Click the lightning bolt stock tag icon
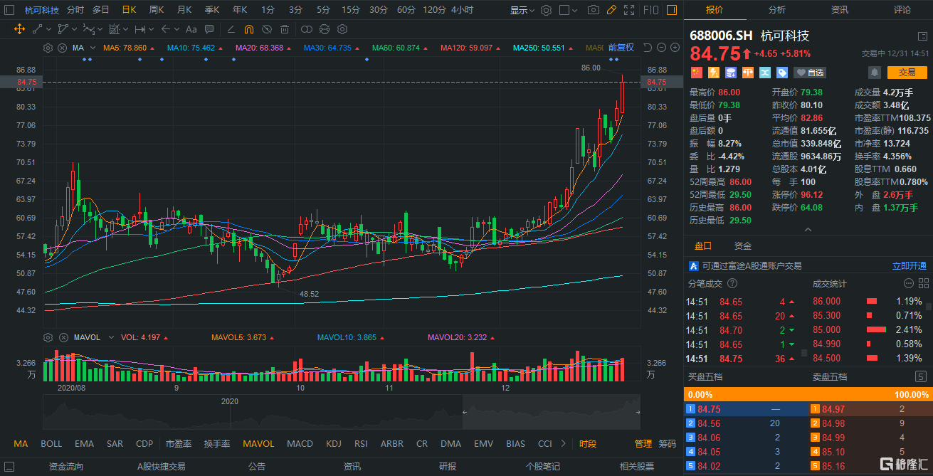The height and width of the screenshot is (476, 933). 713,73
